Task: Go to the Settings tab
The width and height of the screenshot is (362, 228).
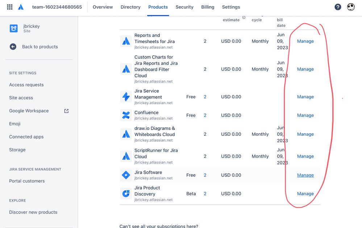Action: [231, 7]
